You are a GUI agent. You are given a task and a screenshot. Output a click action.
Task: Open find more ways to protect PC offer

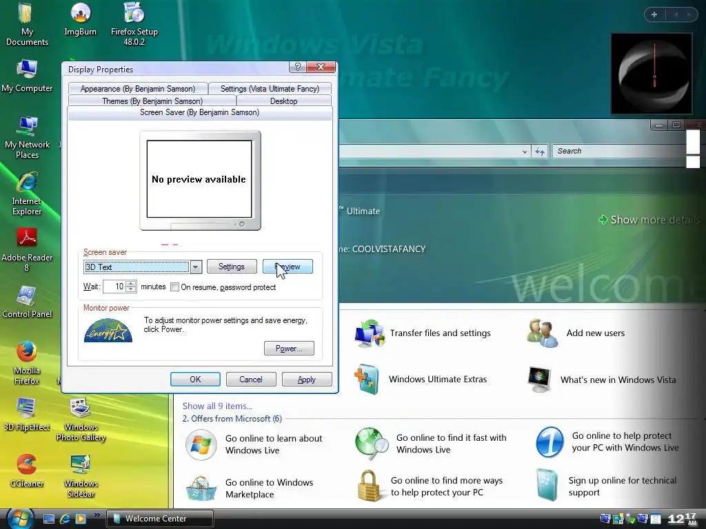click(430, 486)
